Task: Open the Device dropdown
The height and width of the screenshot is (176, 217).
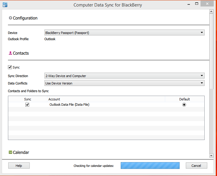Action: (125, 32)
